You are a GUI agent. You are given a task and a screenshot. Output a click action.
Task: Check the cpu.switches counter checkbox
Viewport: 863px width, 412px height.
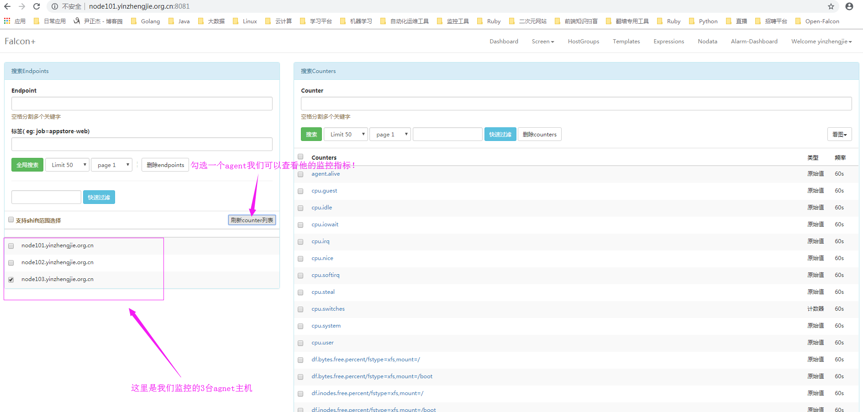pyautogui.click(x=300, y=309)
